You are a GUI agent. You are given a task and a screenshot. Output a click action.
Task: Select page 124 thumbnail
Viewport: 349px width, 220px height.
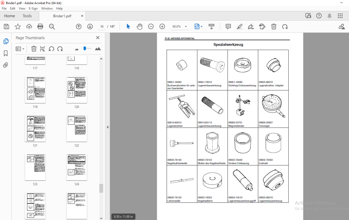[77, 167]
